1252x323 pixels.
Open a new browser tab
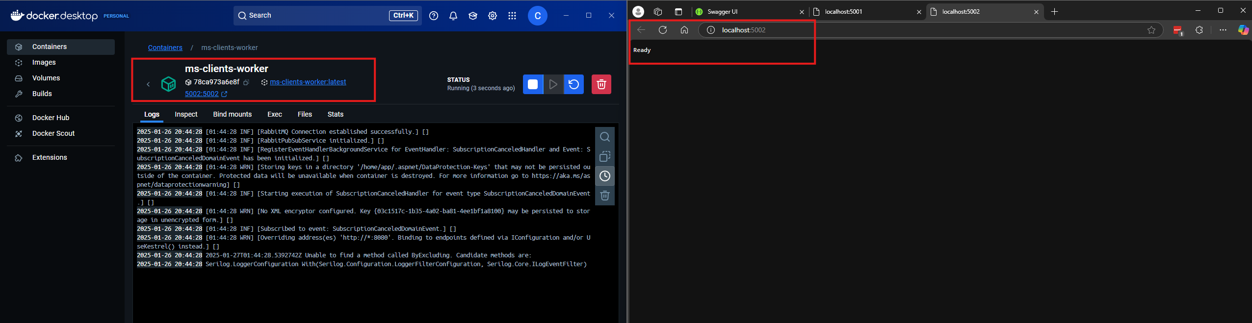(1054, 12)
